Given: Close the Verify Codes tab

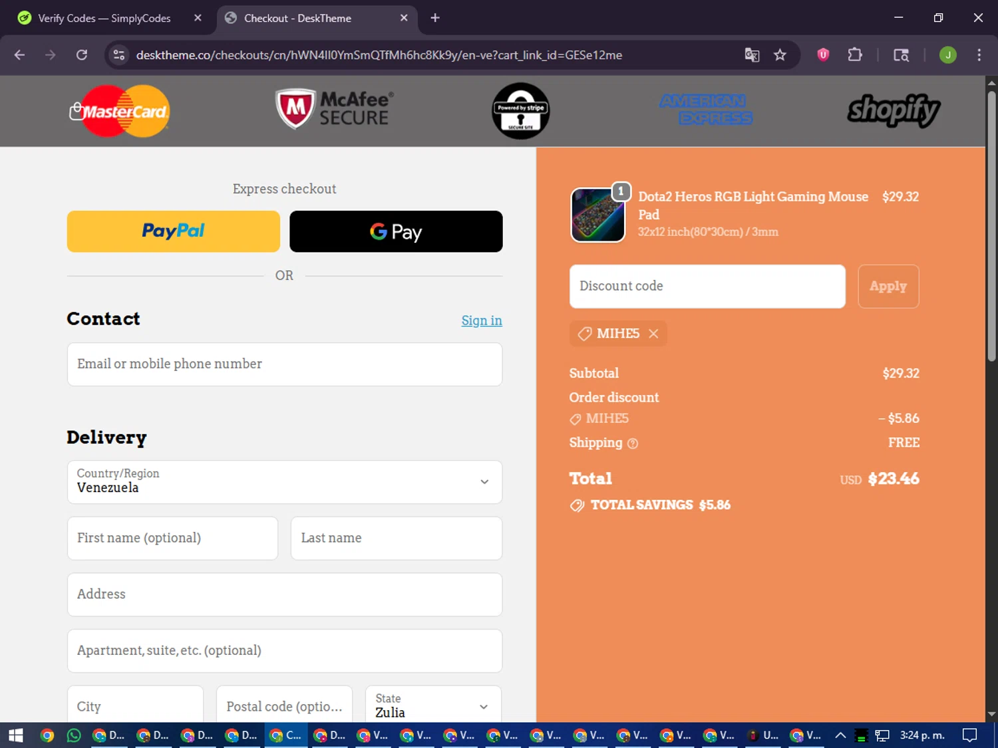Looking at the screenshot, I should point(198,18).
